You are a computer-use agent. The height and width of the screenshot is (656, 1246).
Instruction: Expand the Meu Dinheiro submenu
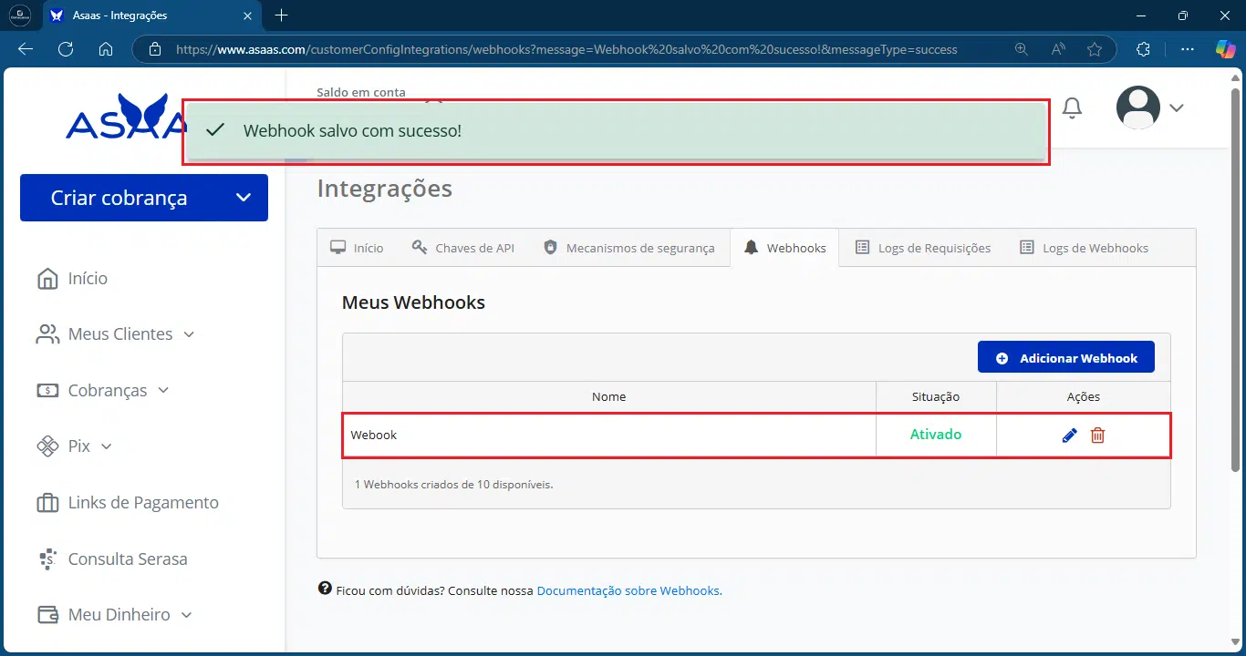pos(186,615)
